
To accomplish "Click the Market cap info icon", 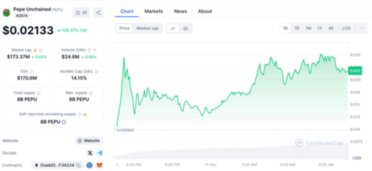I will click(41, 50).
